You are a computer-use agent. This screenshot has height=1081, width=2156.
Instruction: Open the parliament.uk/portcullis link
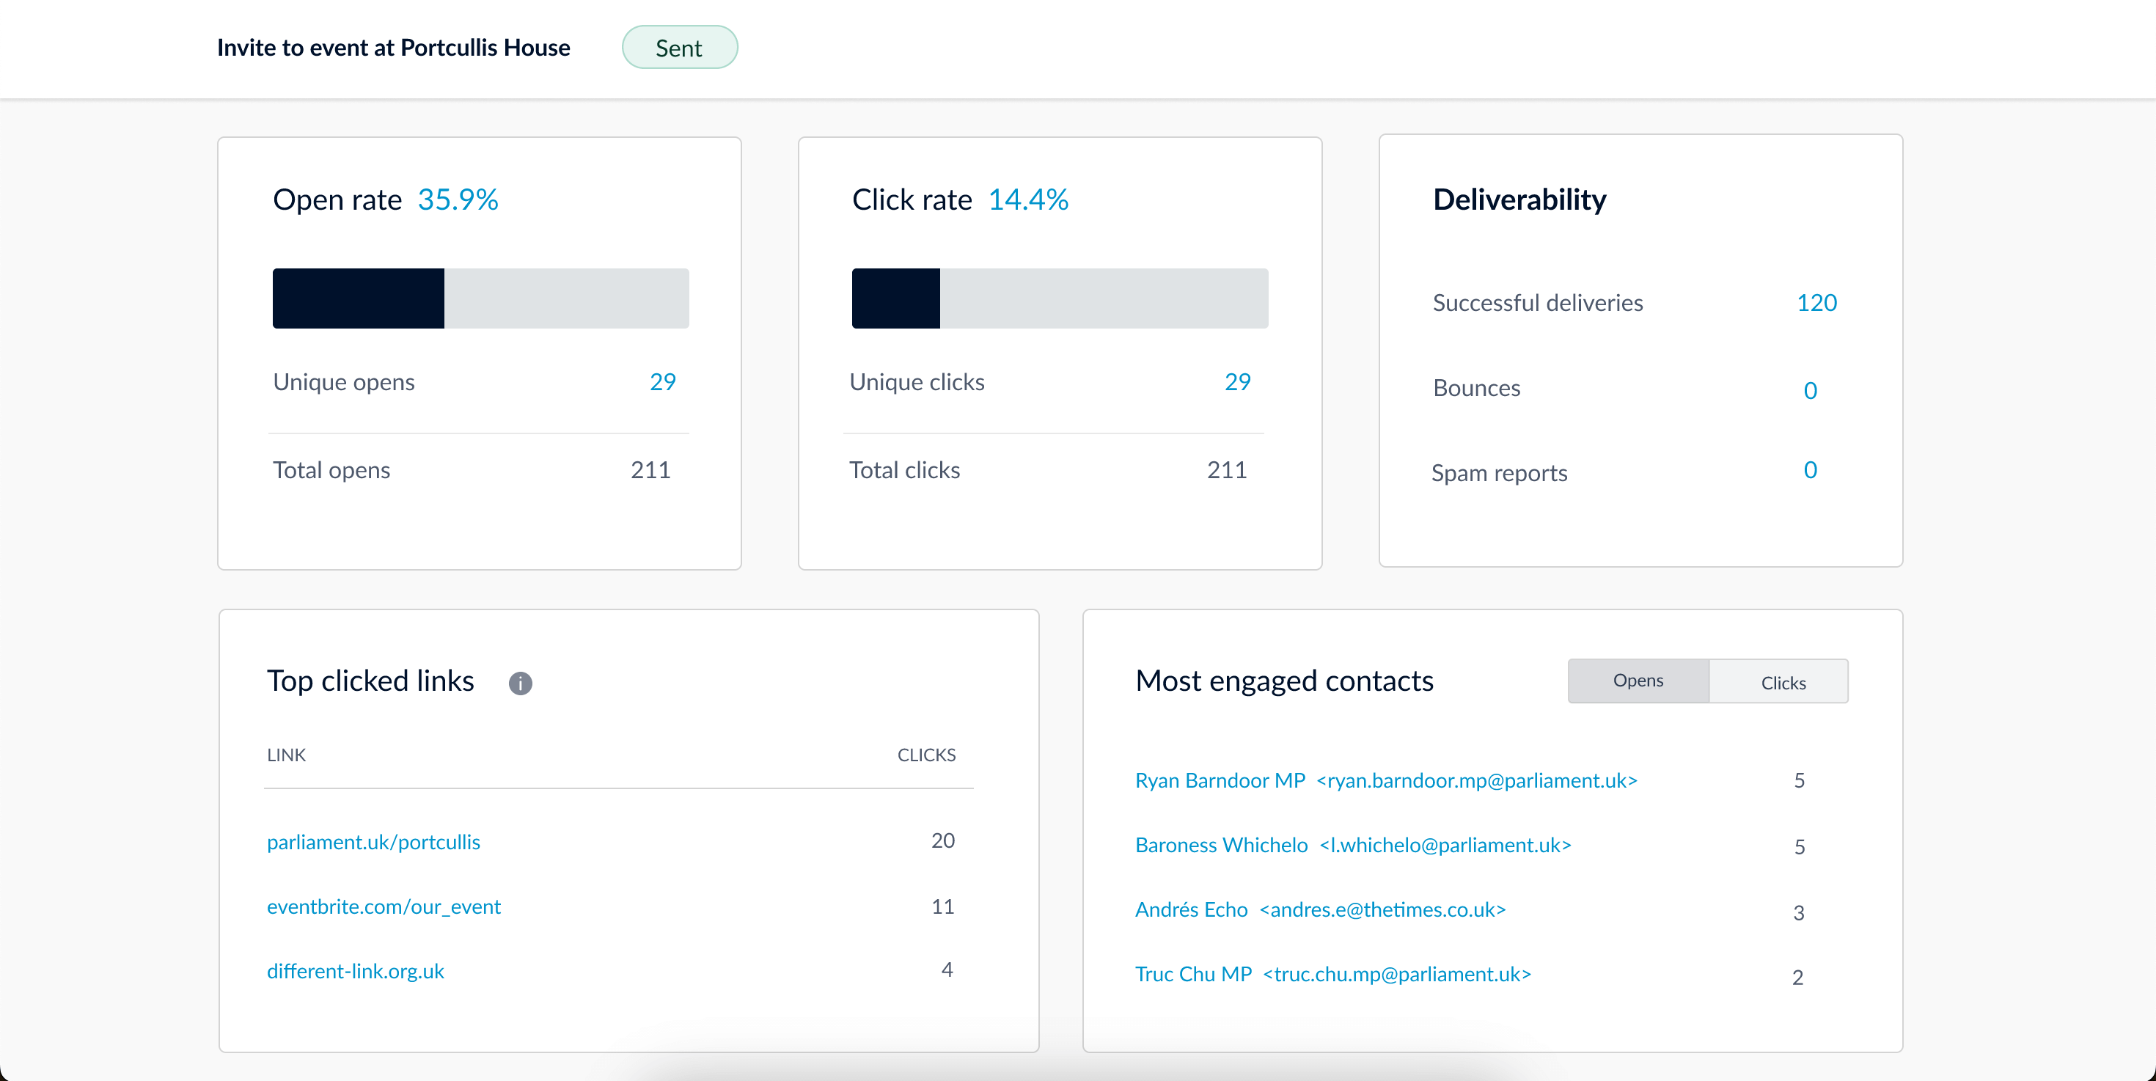point(373,842)
